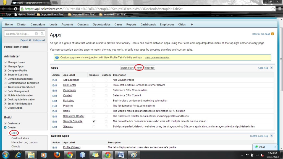Open the Chatter tab
This screenshot has width=283, height=159.
coord(22,24)
